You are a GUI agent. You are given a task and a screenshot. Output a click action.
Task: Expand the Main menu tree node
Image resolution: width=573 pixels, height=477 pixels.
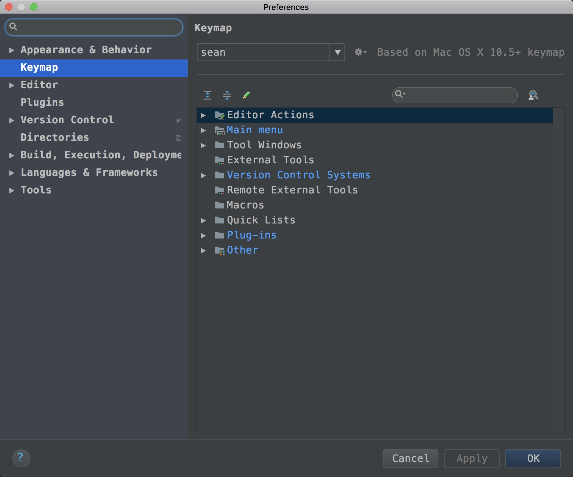tap(203, 131)
